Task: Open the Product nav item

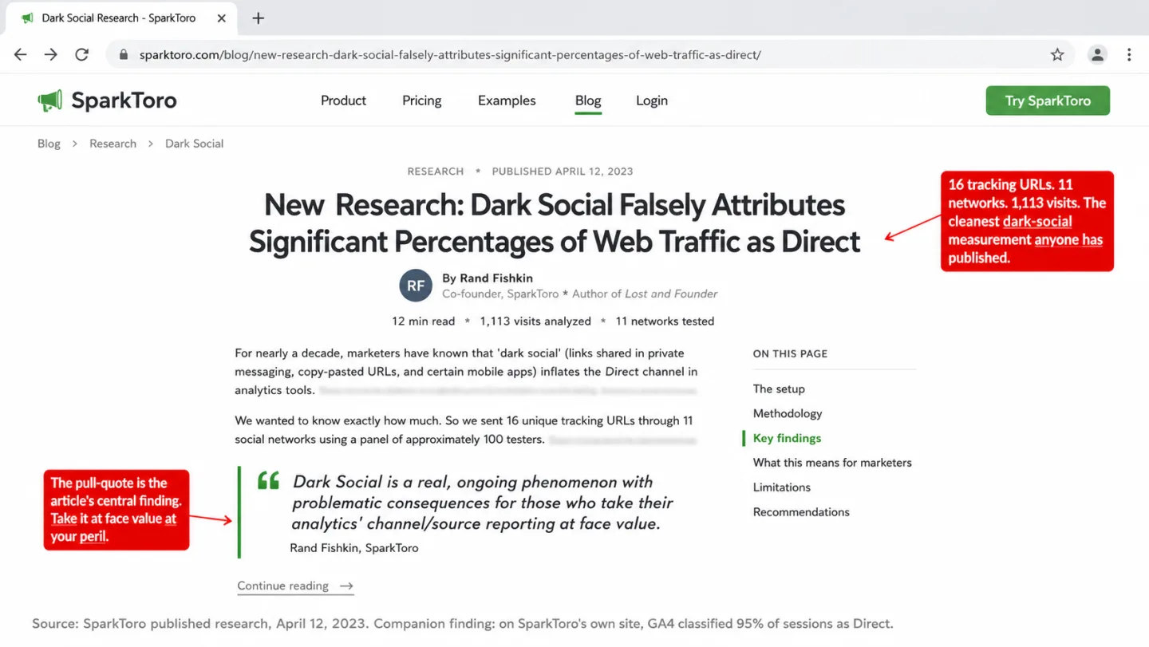Action: [343, 101]
